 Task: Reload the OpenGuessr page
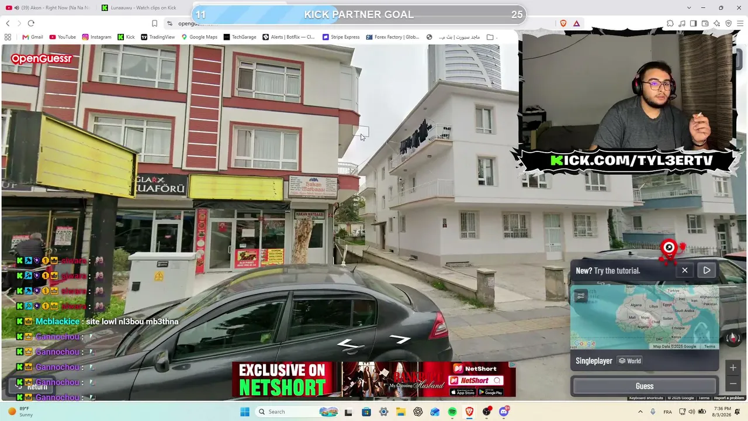[x=31, y=23]
